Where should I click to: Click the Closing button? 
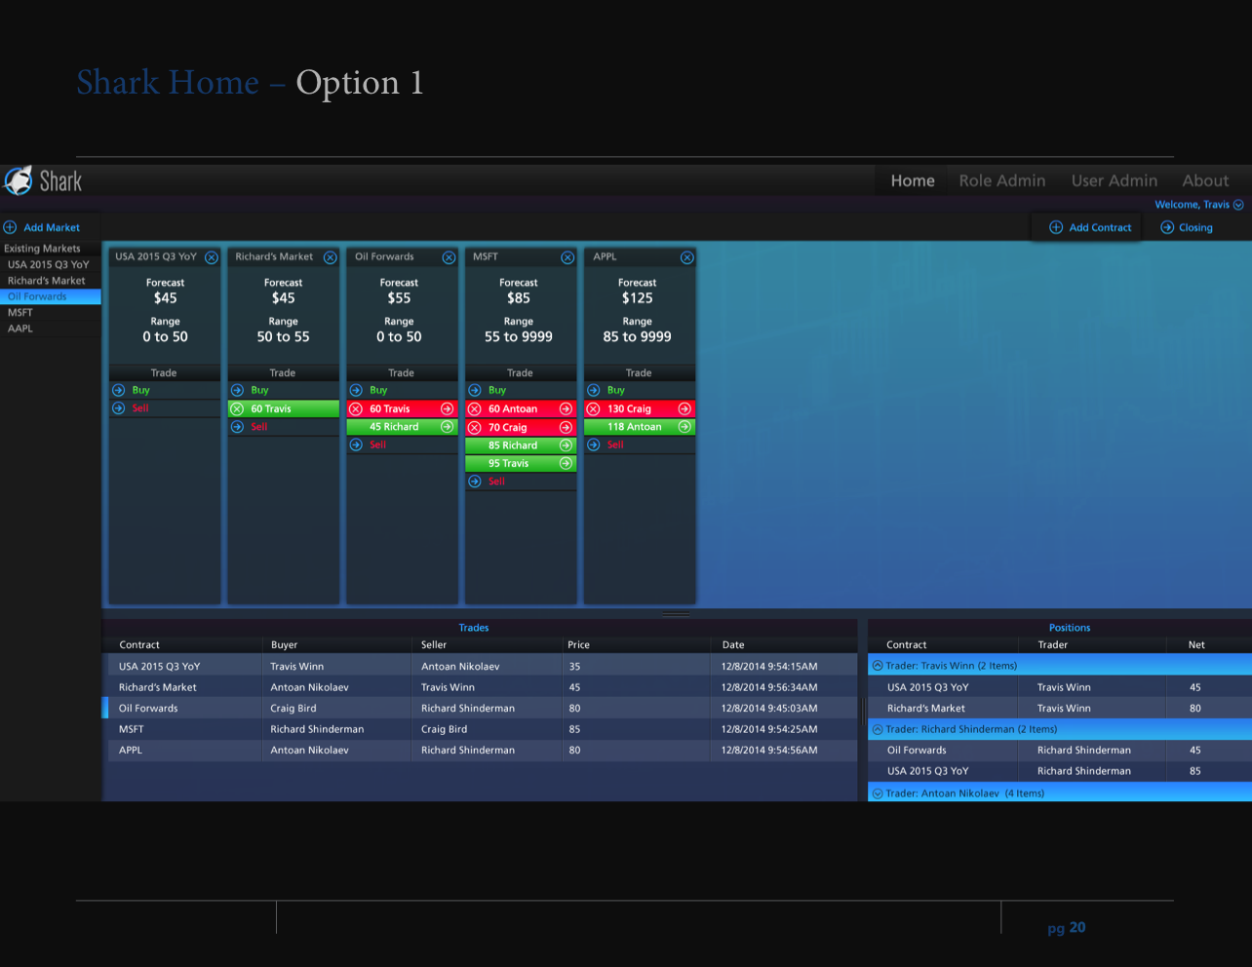(1187, 227)
